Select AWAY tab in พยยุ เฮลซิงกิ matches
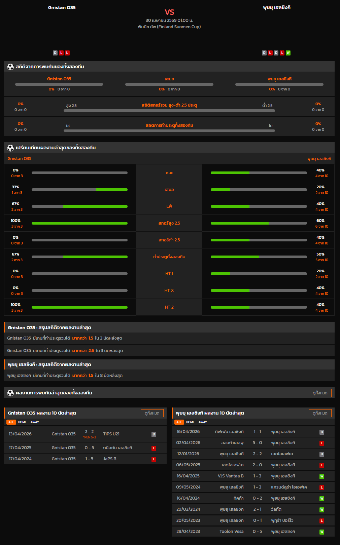340x545 pixels. pyautogui.click(x=203, y=422)
